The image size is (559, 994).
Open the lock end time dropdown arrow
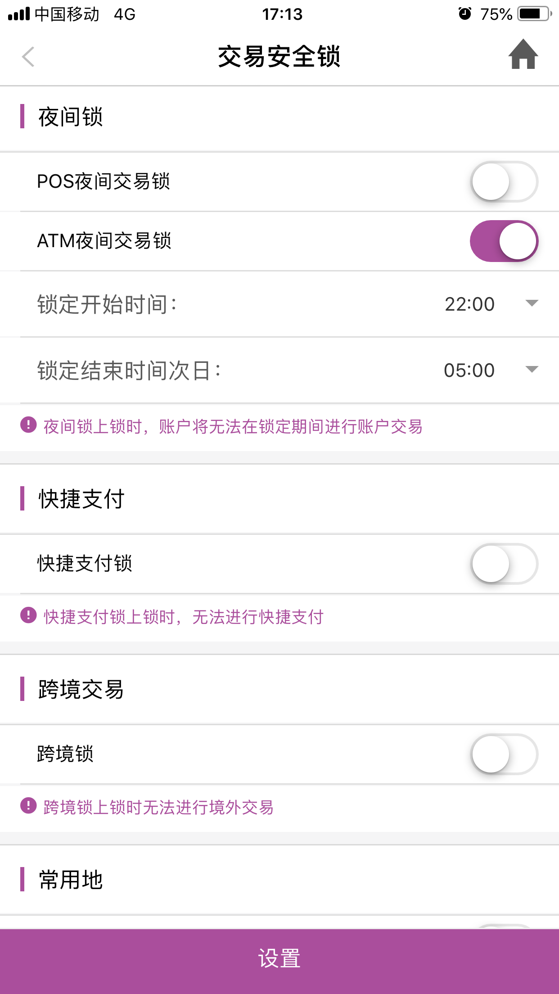coord(532,370)
